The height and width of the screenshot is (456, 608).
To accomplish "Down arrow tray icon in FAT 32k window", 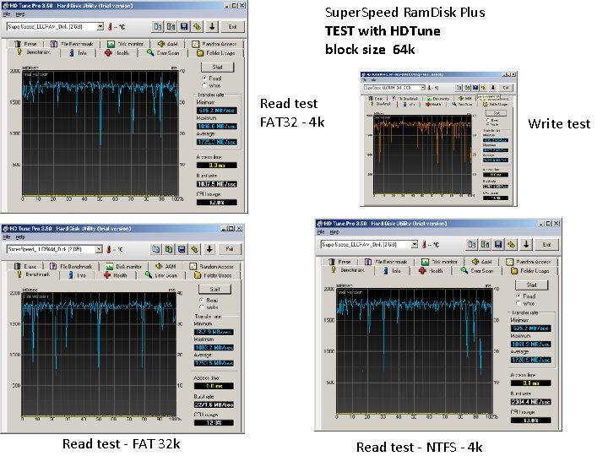I will (x=209, y=249).
